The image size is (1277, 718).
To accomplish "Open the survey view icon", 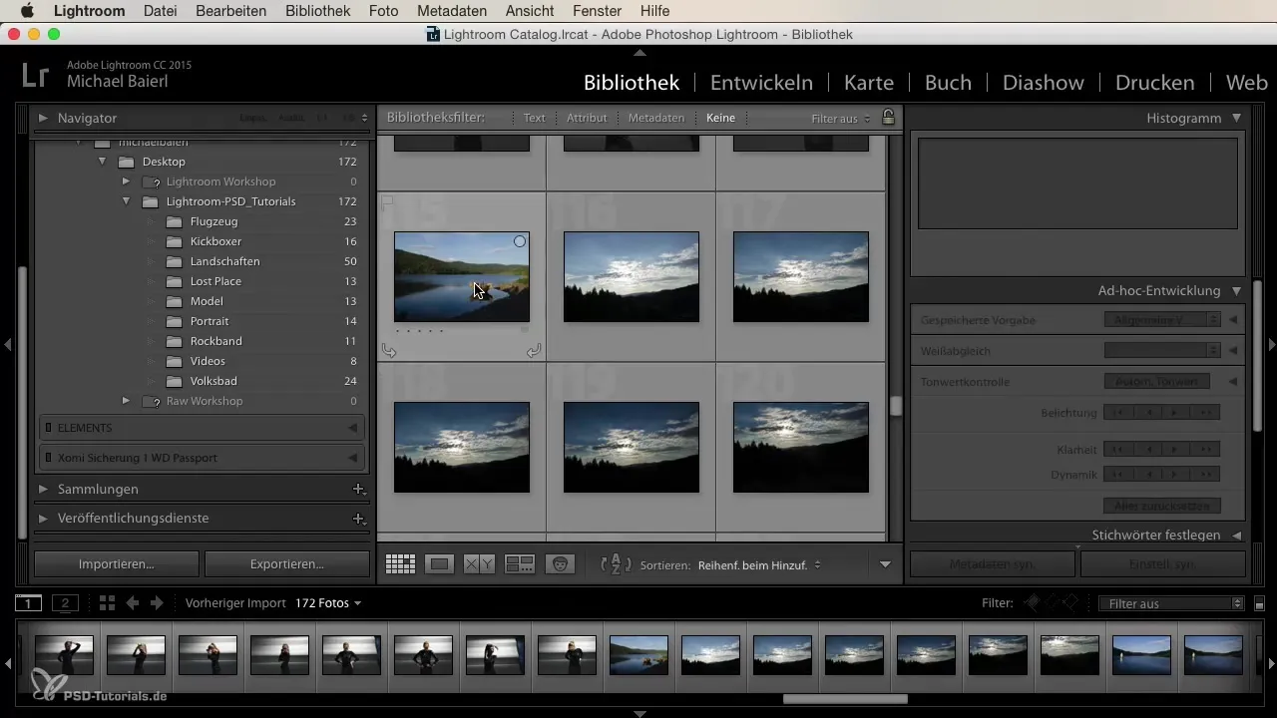I will pos(520,564).
